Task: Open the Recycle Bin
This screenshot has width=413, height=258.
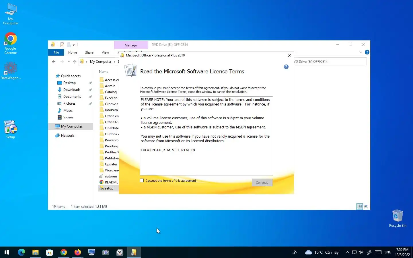Action: click(398, 218)
